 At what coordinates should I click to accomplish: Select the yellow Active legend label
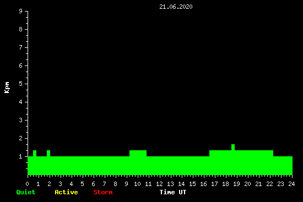tap(66, 192)
